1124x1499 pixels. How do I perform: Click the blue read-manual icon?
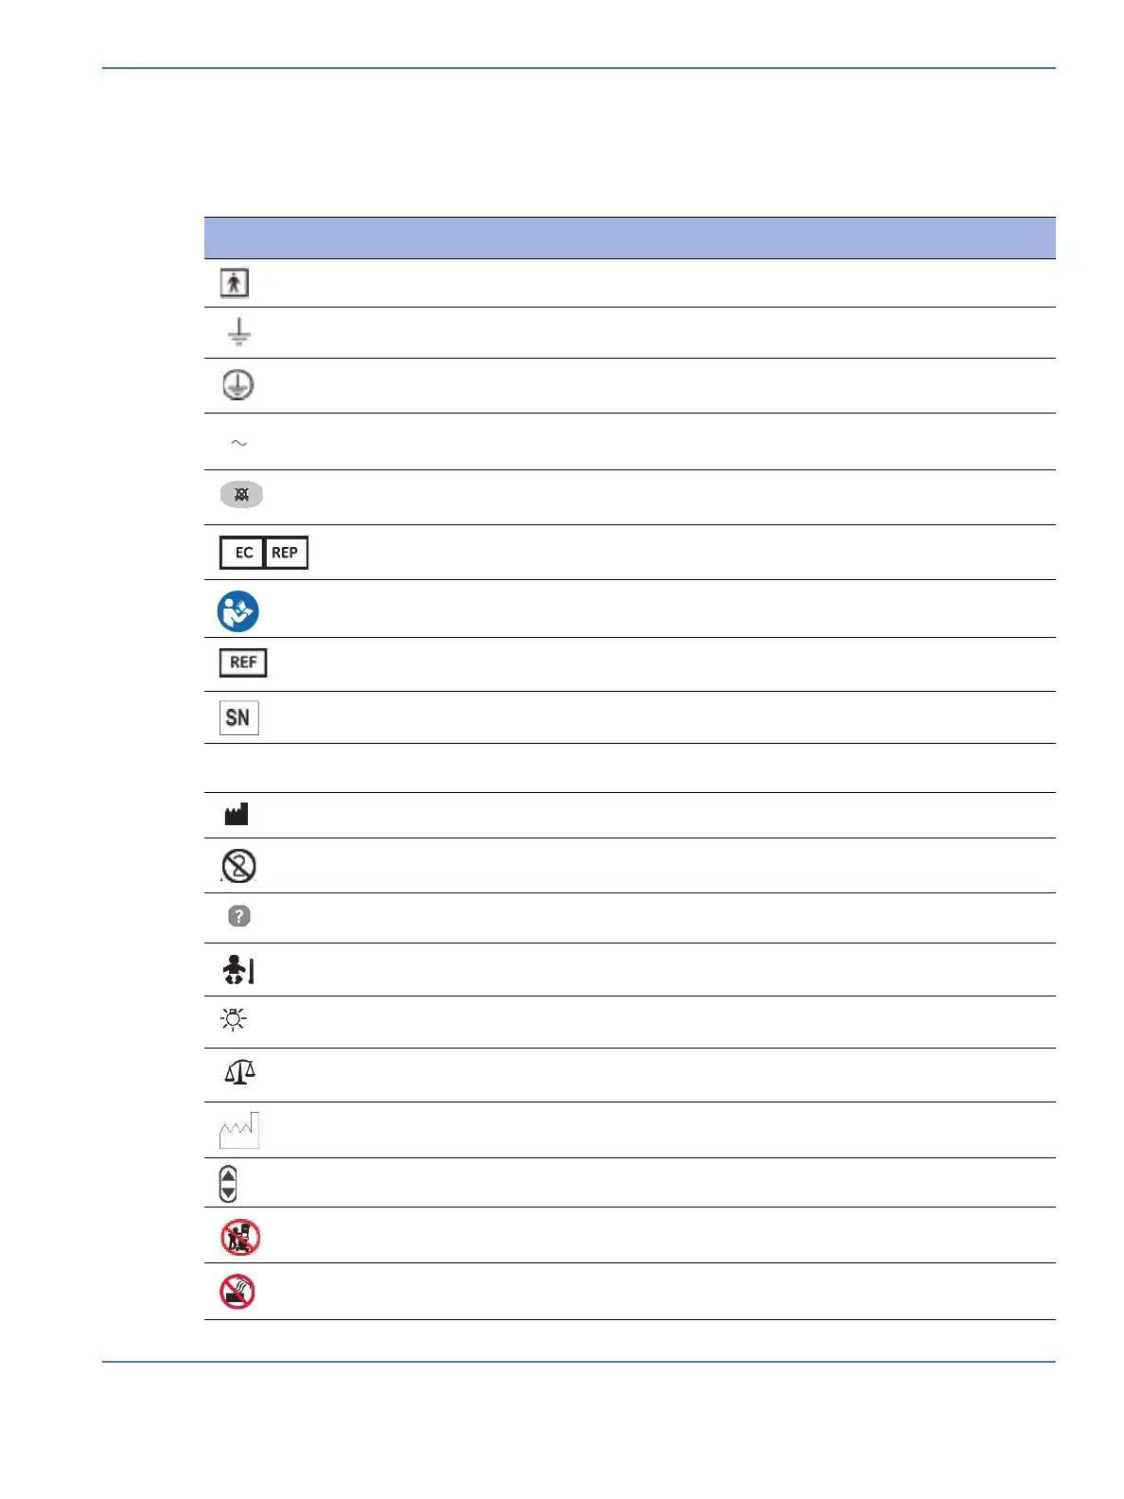pyautogui.click(x=237, y=611)
